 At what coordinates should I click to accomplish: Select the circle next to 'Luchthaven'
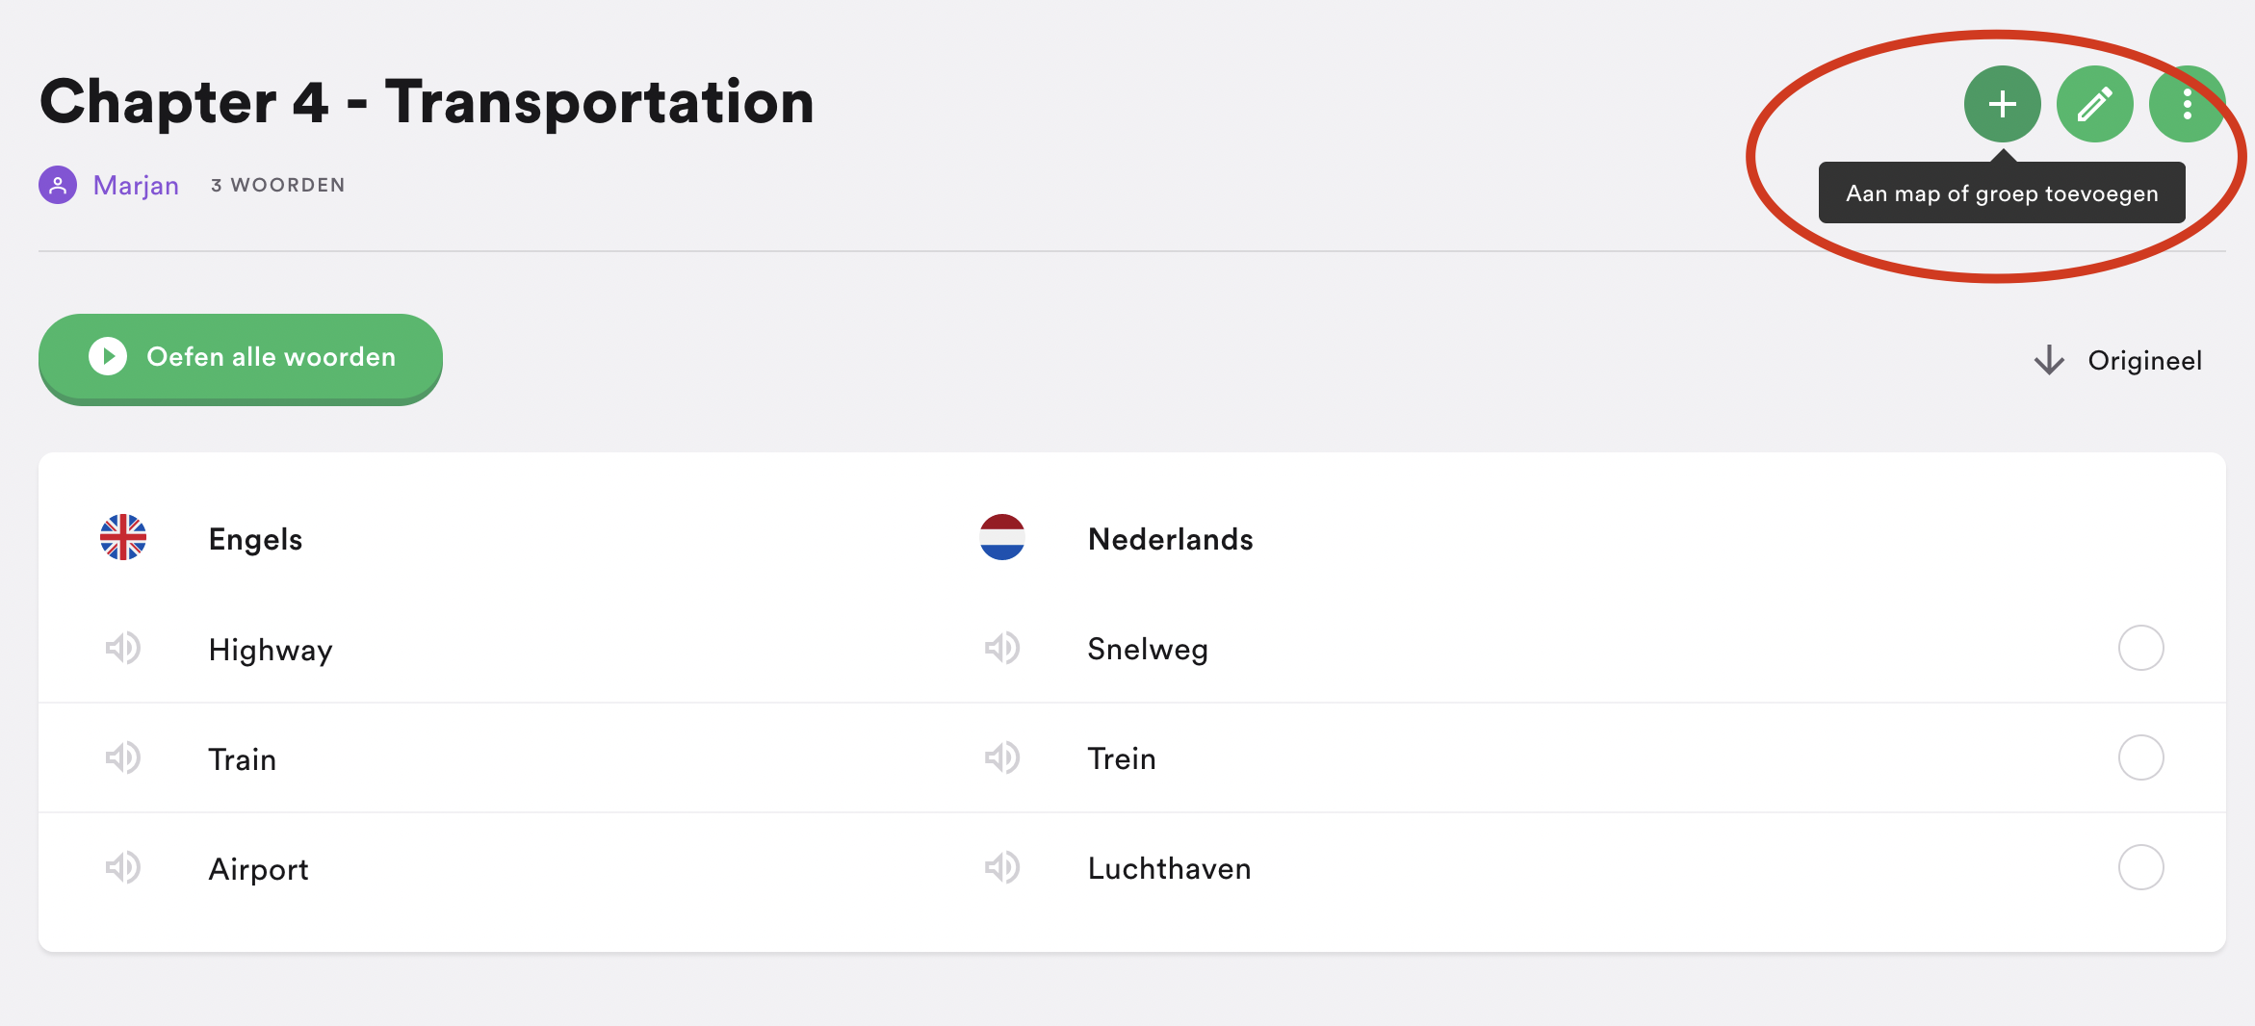pos(2141,867)
